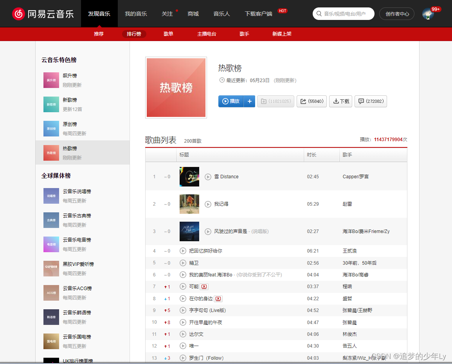452x364 pixels.
Task: Open the 云音乐电音榜 thumbnail
Action: (51, 244)
